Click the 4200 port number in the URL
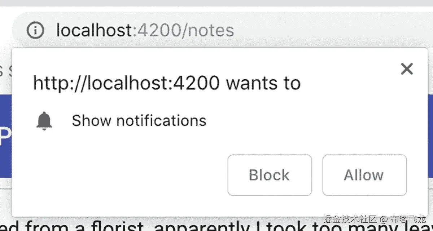The height and width of the screenshot is (231, 433). (x=158, y=30)
